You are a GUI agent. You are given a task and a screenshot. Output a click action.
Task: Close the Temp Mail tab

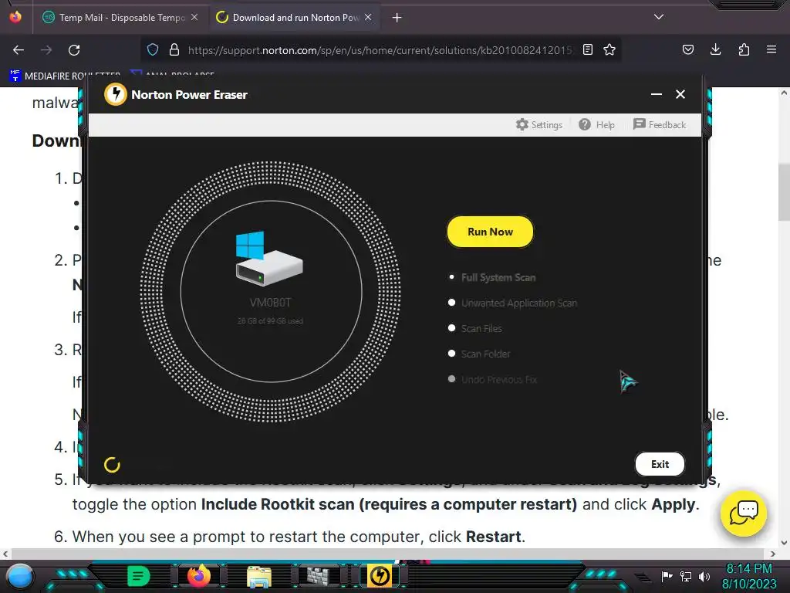194,17
